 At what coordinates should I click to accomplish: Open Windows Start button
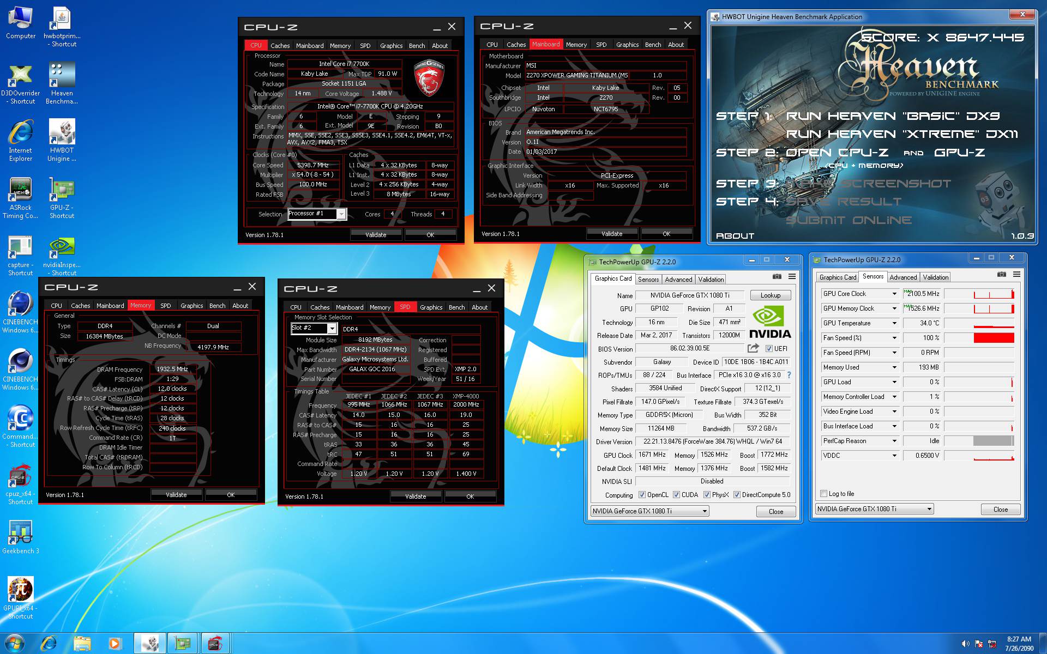point(15,643)
